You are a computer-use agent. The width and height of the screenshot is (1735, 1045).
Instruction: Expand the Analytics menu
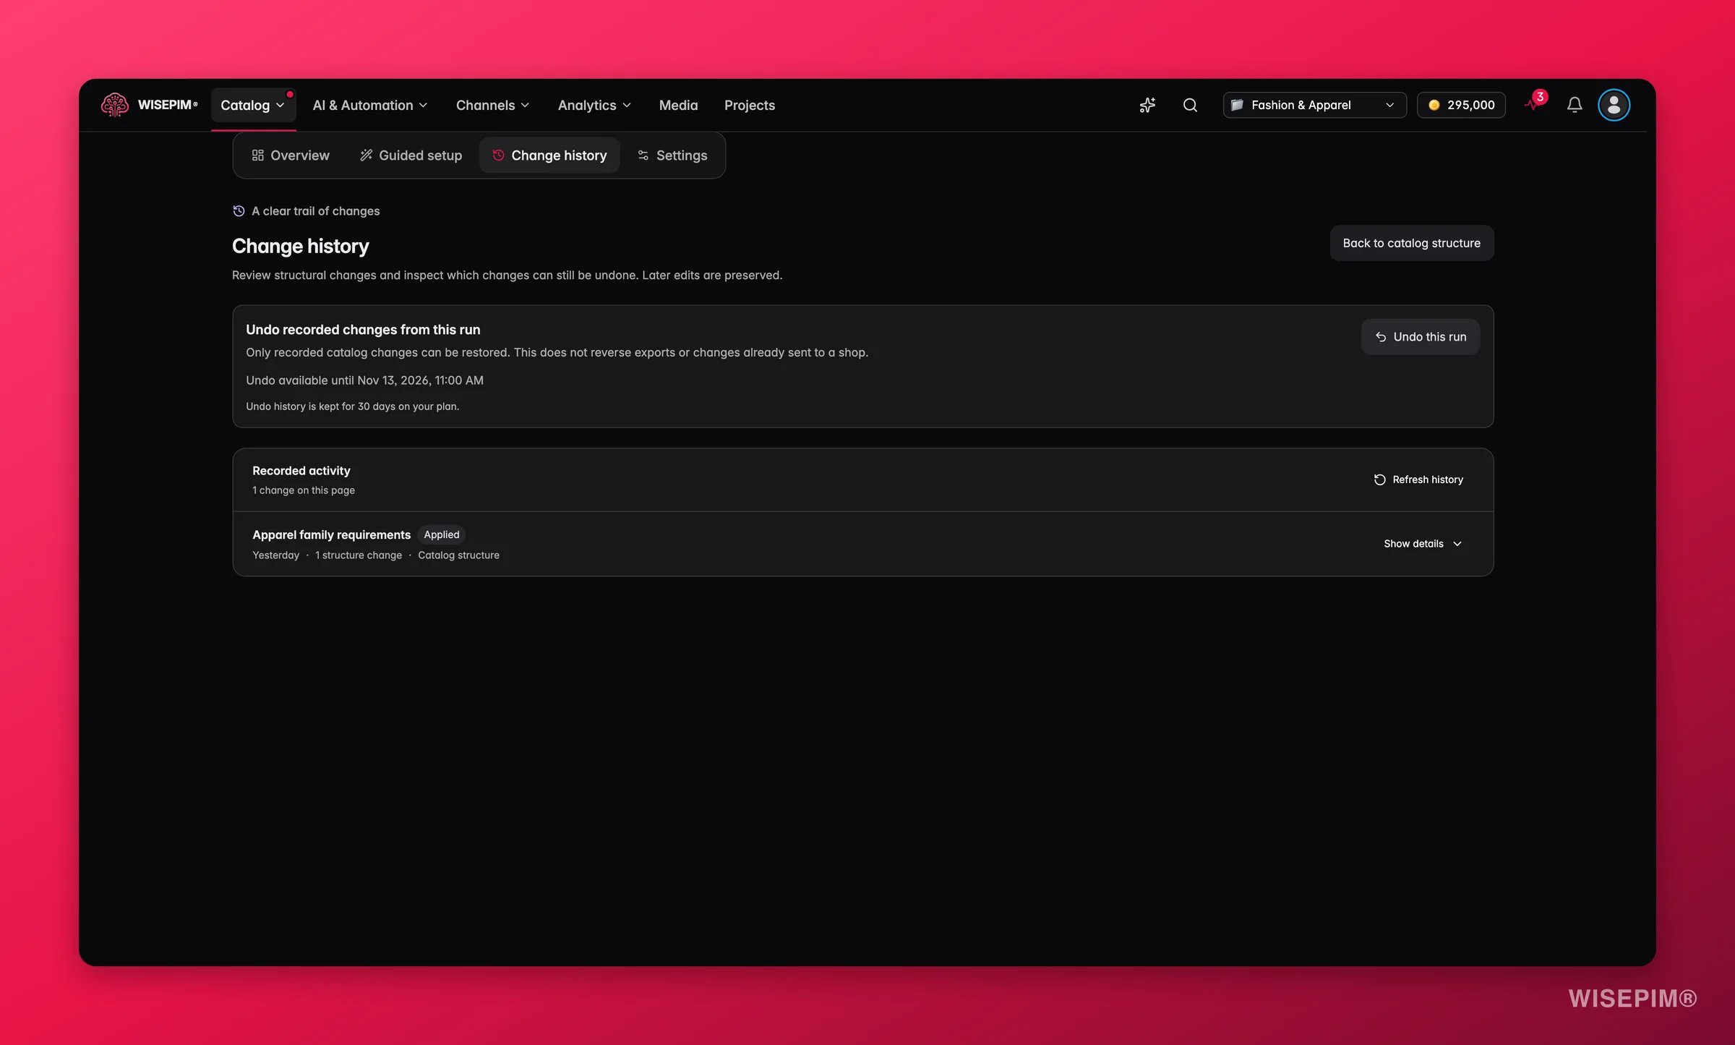coord(594,105)
